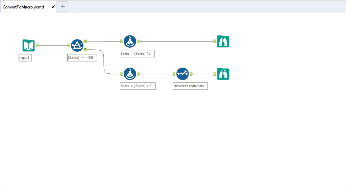Screen dimensions: 346x192
Task: Switch to the ConvertToMacro.yxmd tab
Action: pyautogui.click(x=23, y=7)
